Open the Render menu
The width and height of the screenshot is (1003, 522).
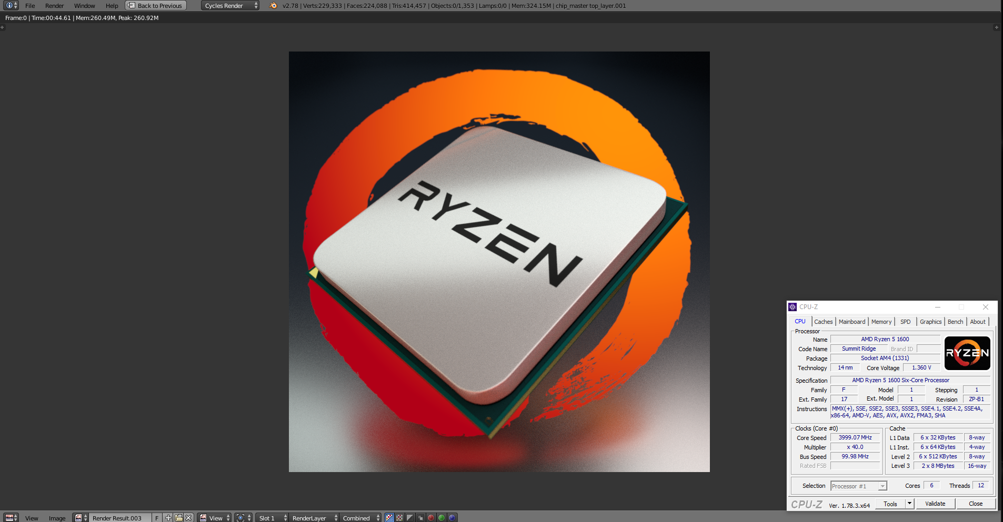click(x=54, y=6)
